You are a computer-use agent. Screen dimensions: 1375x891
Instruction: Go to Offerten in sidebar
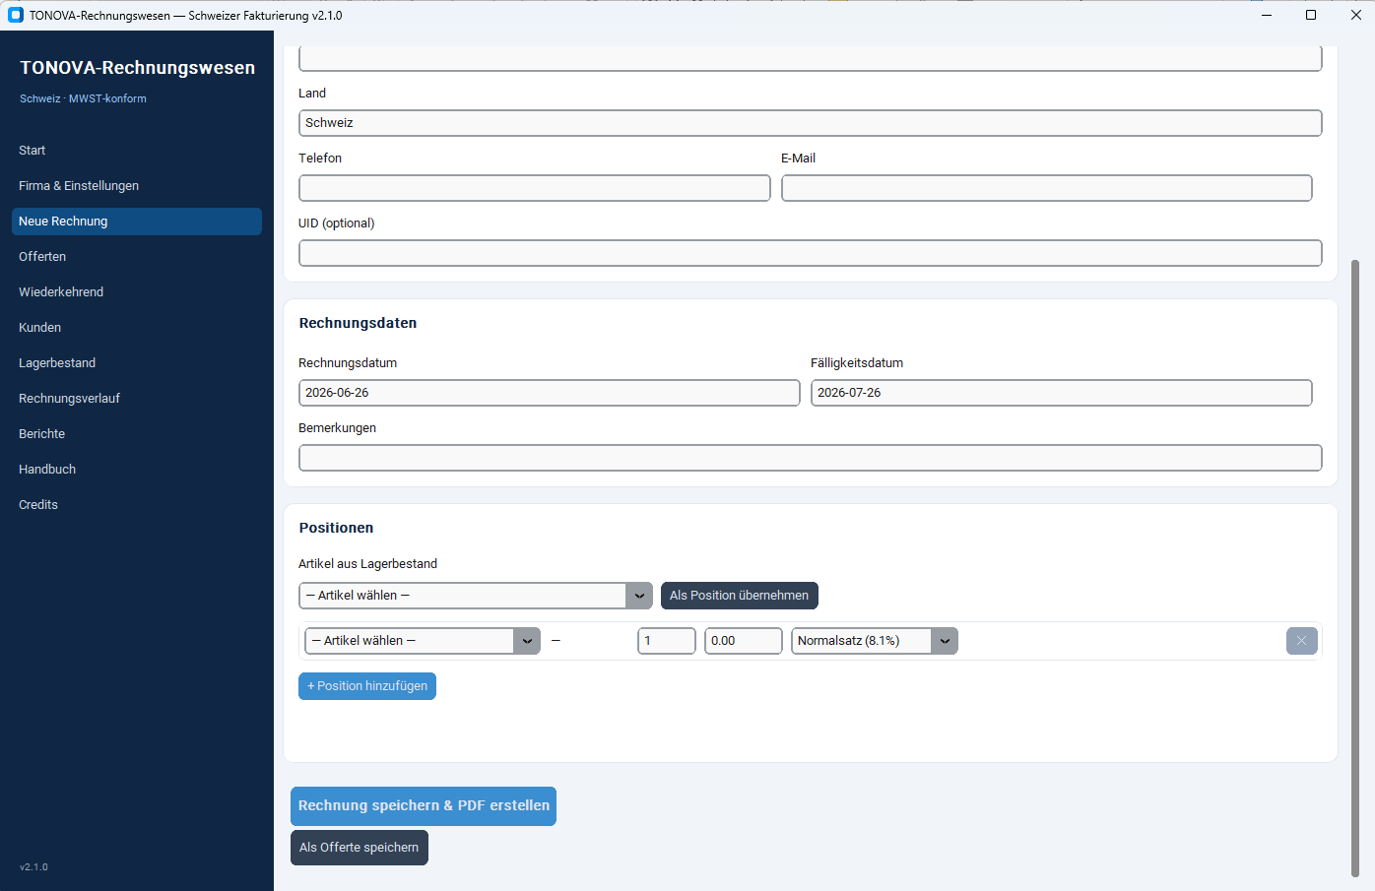[137, 257]
